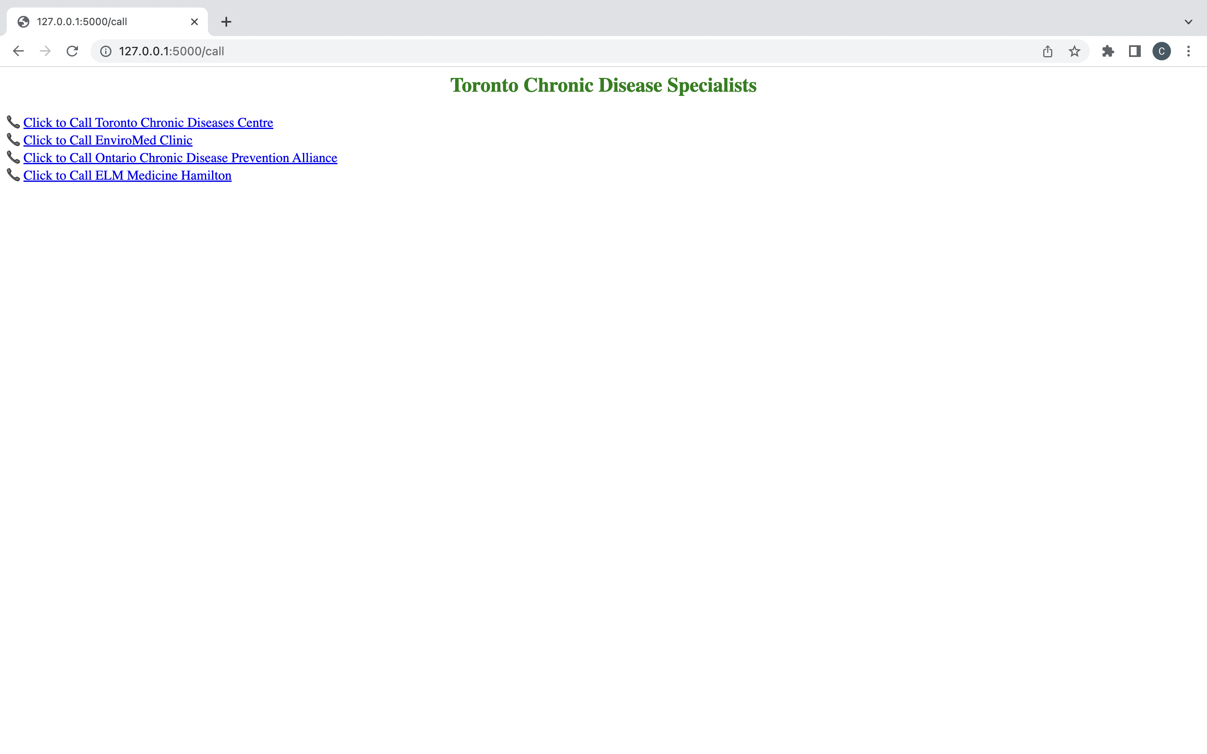Open Chrome's three-dot menu
1207x754 pixels.
pos(1189,52)
